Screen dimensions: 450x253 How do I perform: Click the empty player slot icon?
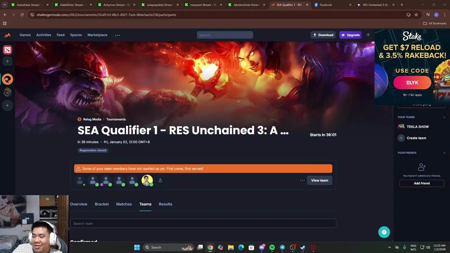[x=160, y=180]
